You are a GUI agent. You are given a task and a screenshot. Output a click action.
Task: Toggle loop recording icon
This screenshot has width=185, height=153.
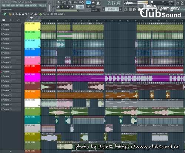tap(81, 2)
